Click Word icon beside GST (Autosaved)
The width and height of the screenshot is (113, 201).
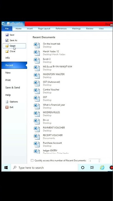pyautogui.click(x=37, y=83)
